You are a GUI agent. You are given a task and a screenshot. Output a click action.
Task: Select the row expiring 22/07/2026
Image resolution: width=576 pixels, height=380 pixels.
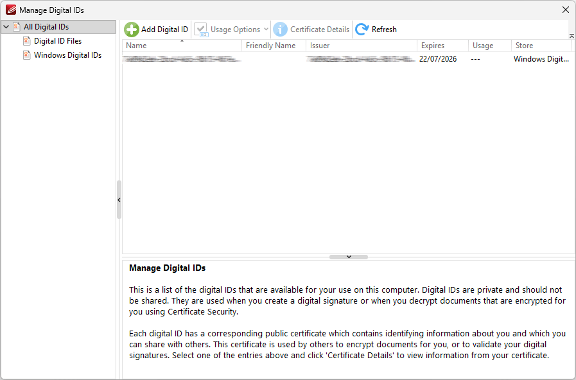(346, 59)
